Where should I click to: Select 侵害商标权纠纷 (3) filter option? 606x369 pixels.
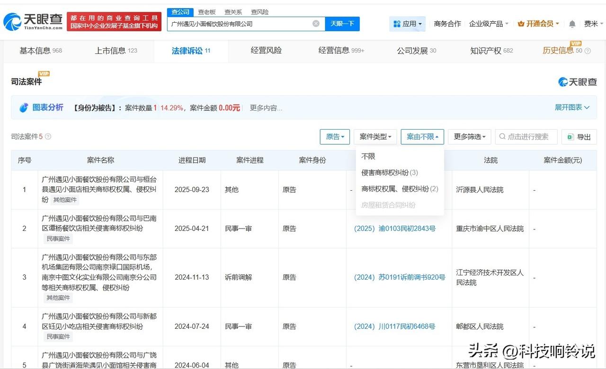(390, 173)
